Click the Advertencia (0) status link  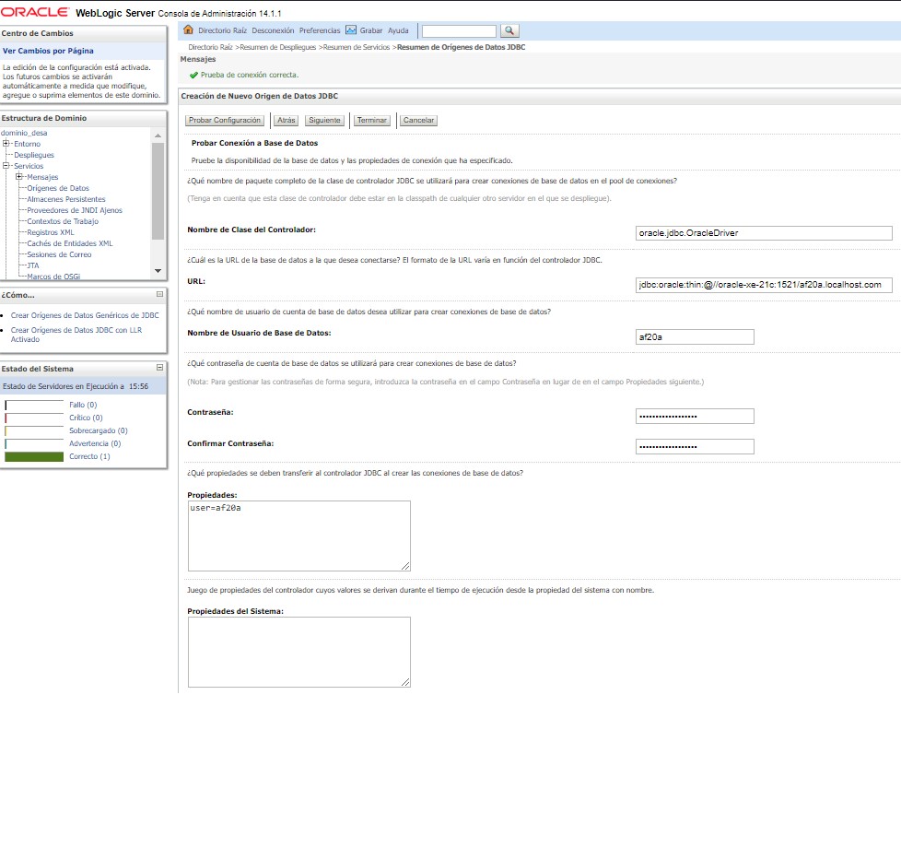tap(95, 443)
